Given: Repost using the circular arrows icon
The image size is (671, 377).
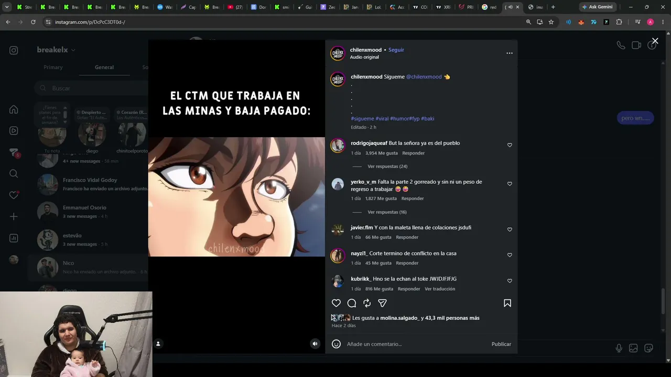Looking at the screenshot, I should 367,303.
